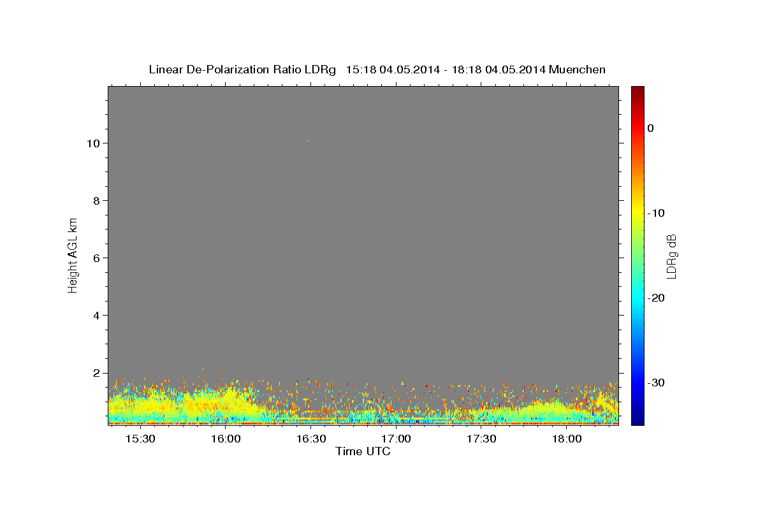Pick the dark red top of colorbar
The width and height of the screenshot is (765, 510).
tap(637, 91)
